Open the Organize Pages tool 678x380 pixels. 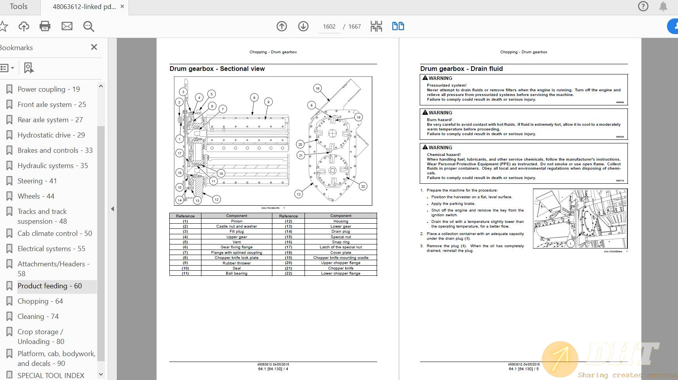[376, 26]
